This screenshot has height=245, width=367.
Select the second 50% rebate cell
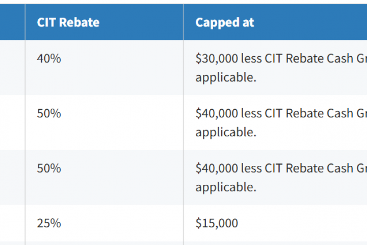pyautogui.click(x=49, y=168)
